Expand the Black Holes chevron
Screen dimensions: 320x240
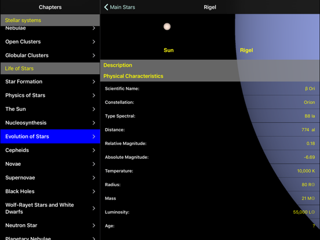click(x=94, y=191)
